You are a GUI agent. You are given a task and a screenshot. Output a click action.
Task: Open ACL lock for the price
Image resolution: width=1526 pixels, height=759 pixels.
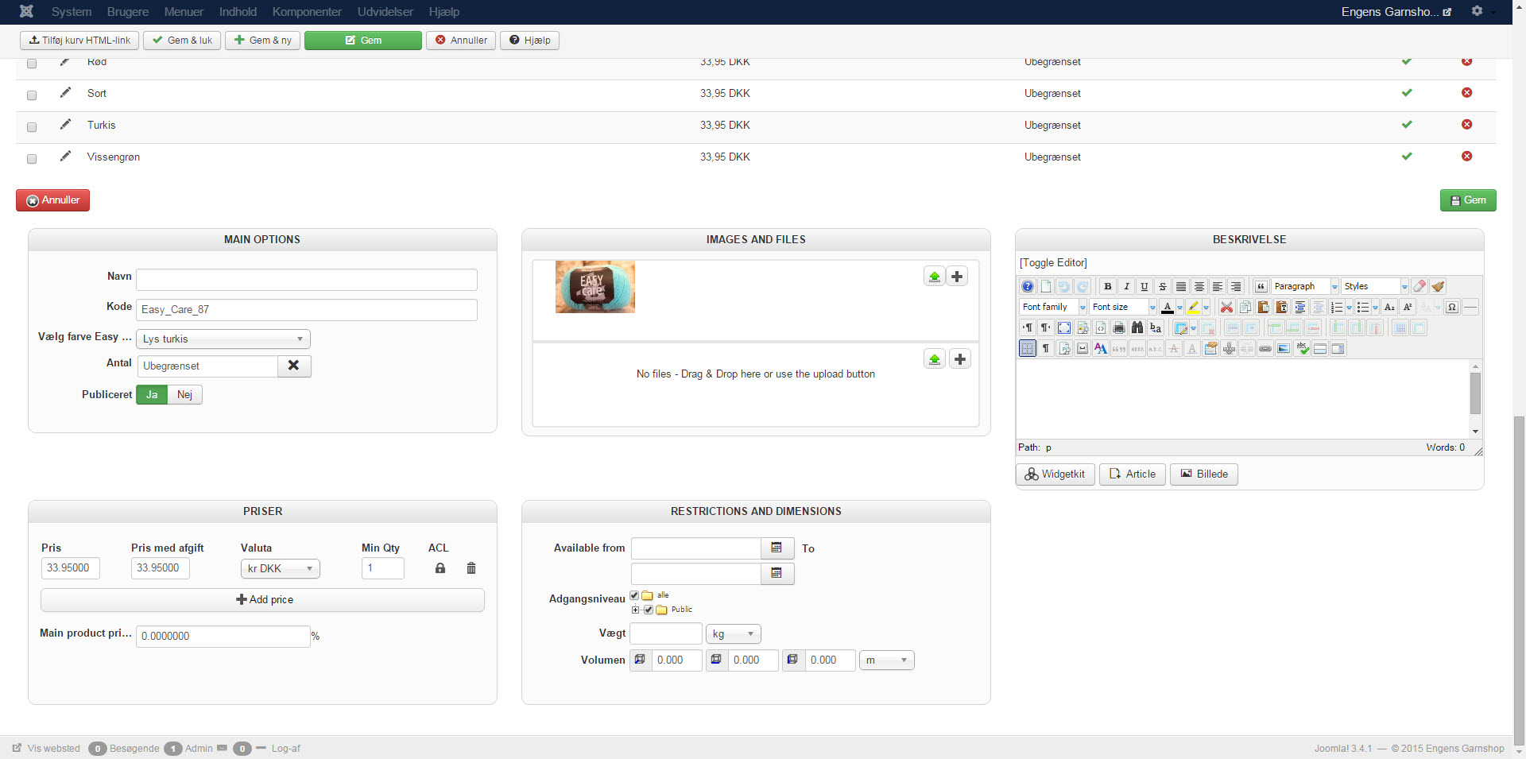click(x=440, y=568)
